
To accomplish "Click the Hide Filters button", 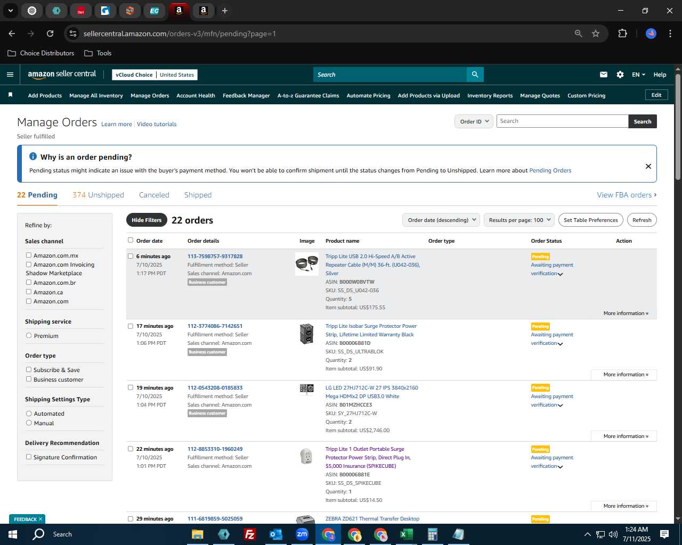I will coord(147,220).
